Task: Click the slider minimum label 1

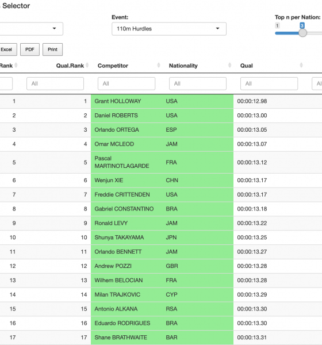Action: (x=277, y=25)
